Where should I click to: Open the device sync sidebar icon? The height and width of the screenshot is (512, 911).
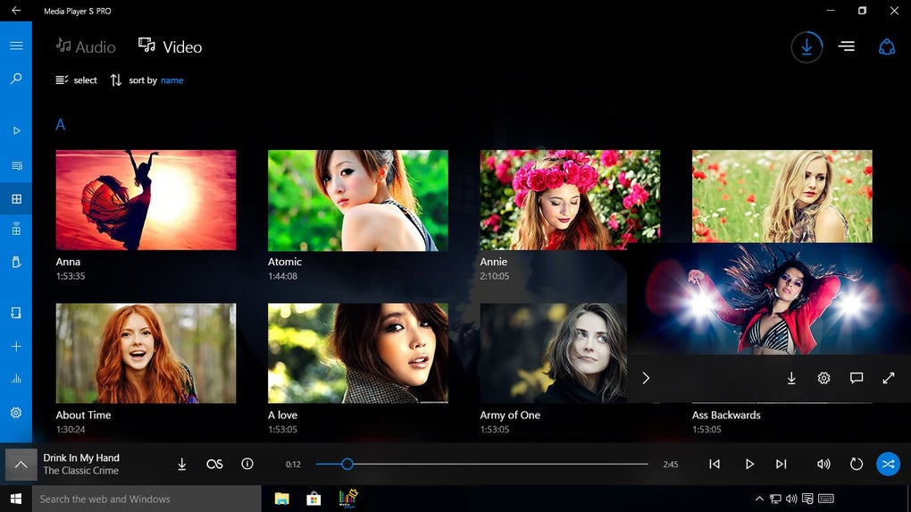pos(16,313)
